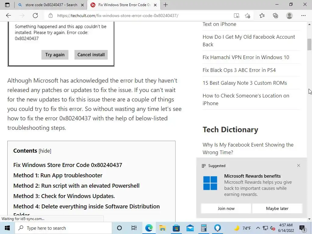Viewport: 312px width, 234px height.
Task: Click Join now in Rewards popup
Action: [x=226, y=208]
